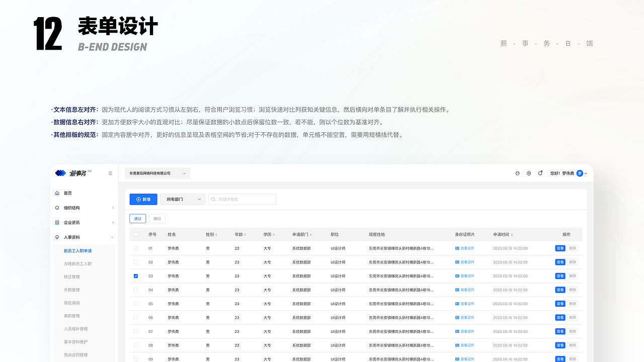This screenshot has width=644, height=362.
Task: Sort by the 姓别 column arrows
Action: pyautogui.click(x=216, y=235)
